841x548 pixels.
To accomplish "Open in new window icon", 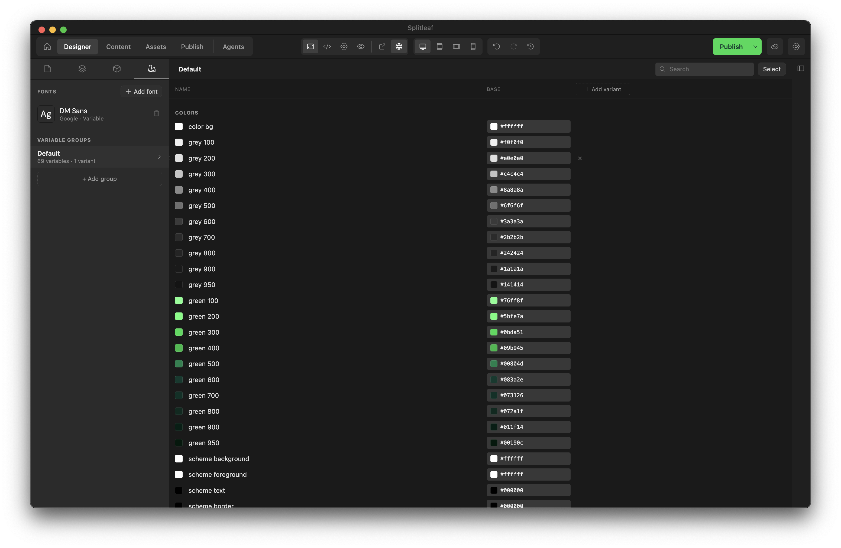I will pos(382,47).
